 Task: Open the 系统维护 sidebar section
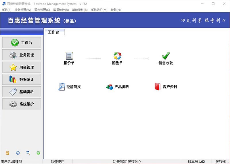(22, 104)
